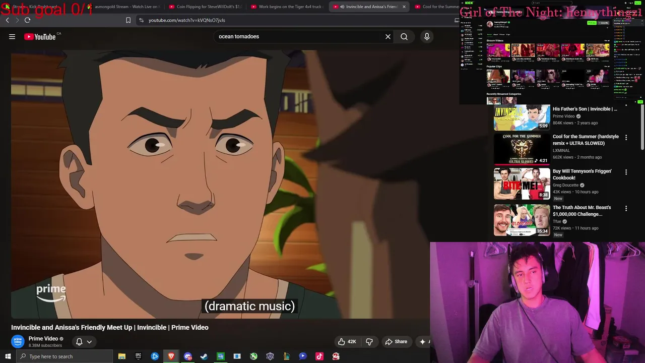Image resolution: width=645 pixels, height=363 pixels.
Task: Expand notification options chevron next to bell
Action: pos(89,341)
